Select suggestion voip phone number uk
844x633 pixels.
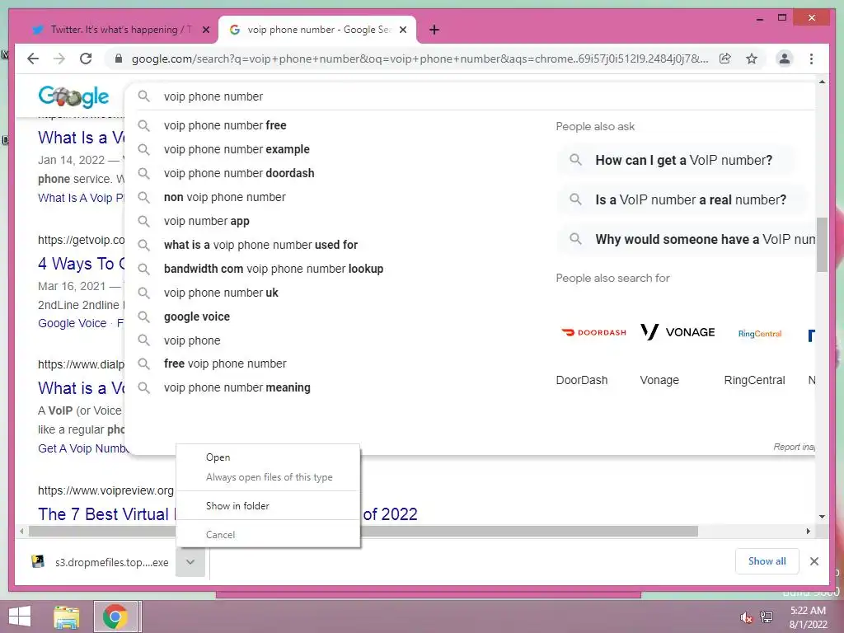pyautogui.click(x=221, y=293)
